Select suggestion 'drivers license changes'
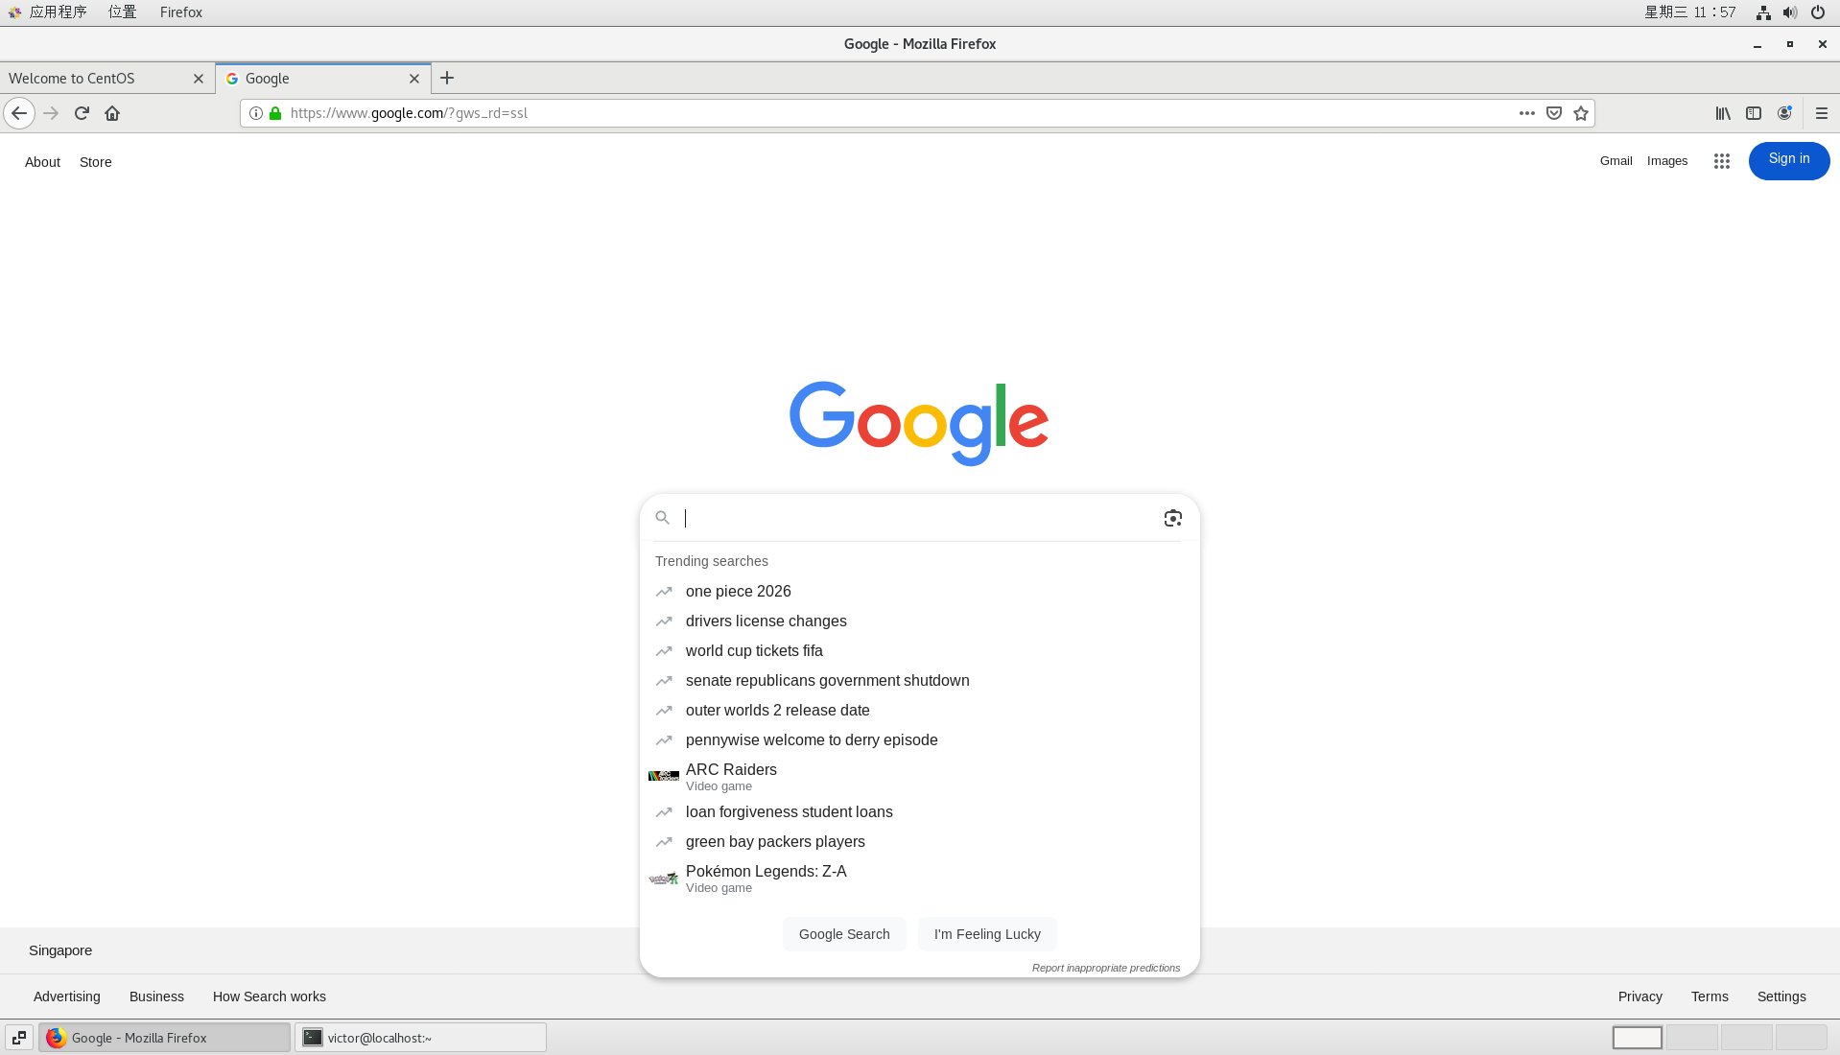 point(919,621)
